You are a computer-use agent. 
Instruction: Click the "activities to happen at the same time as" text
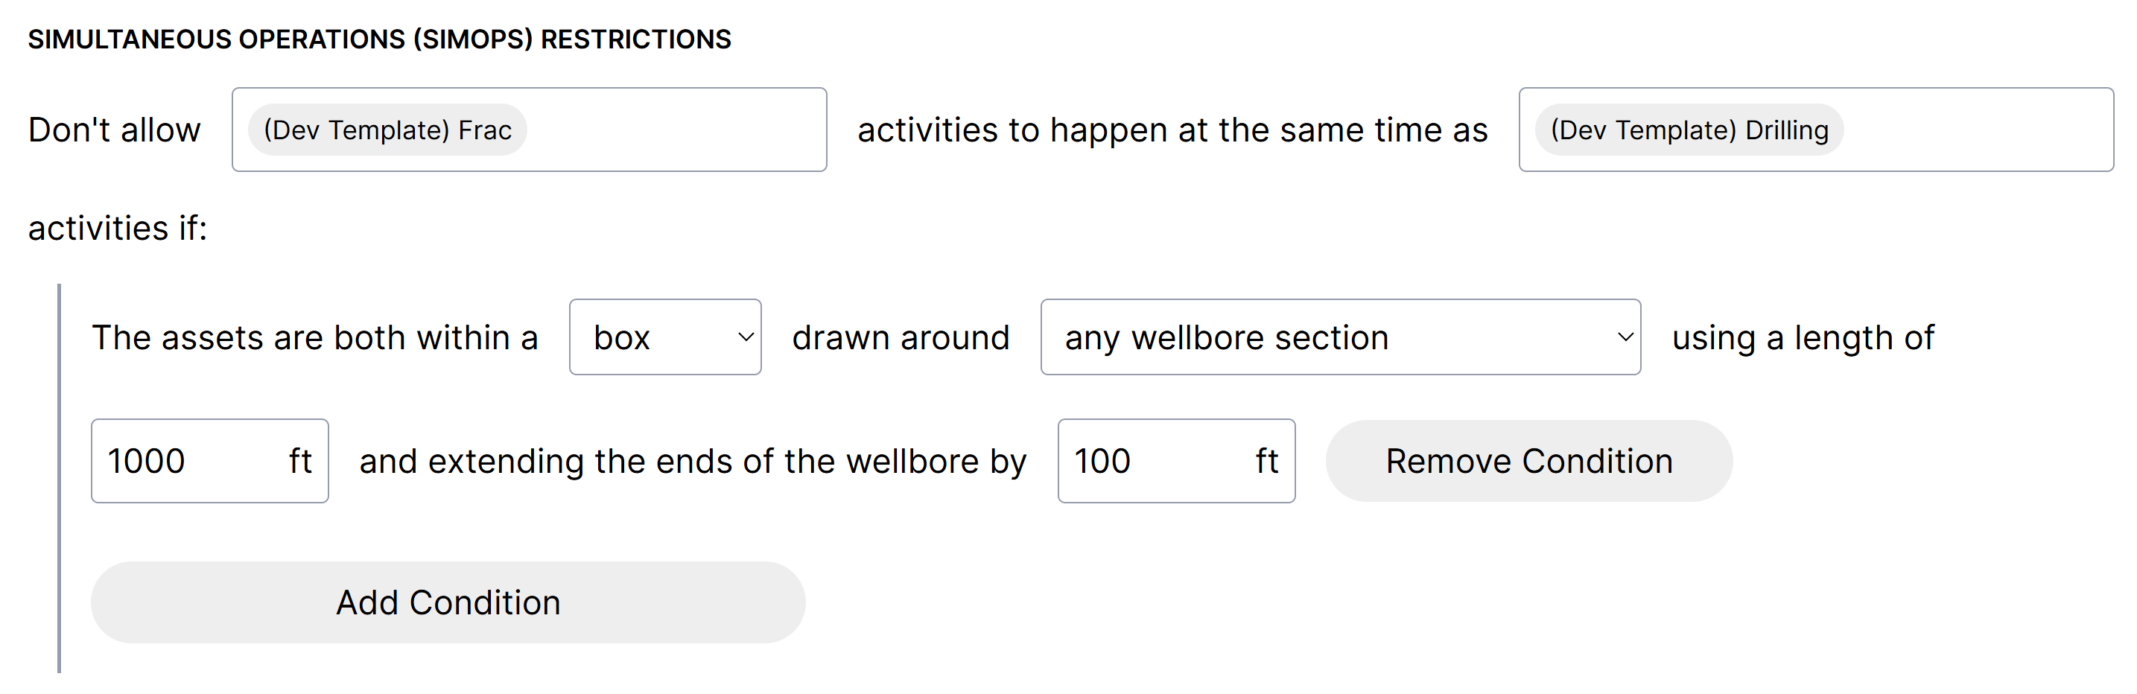pyautogui.click(x=1172, y=130)
